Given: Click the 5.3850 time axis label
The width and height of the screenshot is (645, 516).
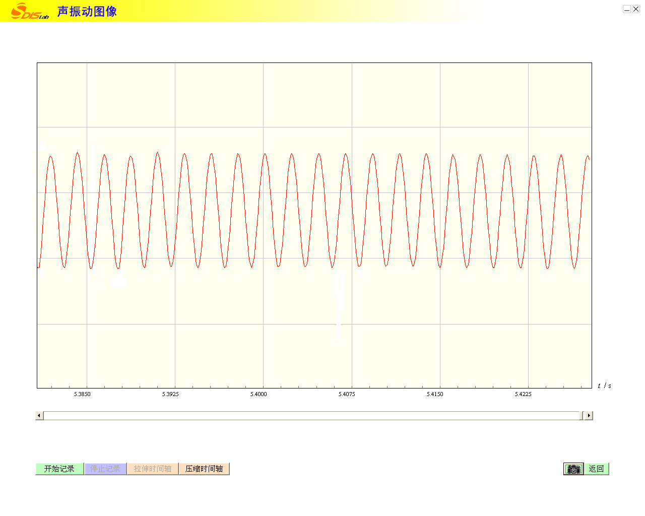Looking at the screenshot, I should (x=82, y=394).
